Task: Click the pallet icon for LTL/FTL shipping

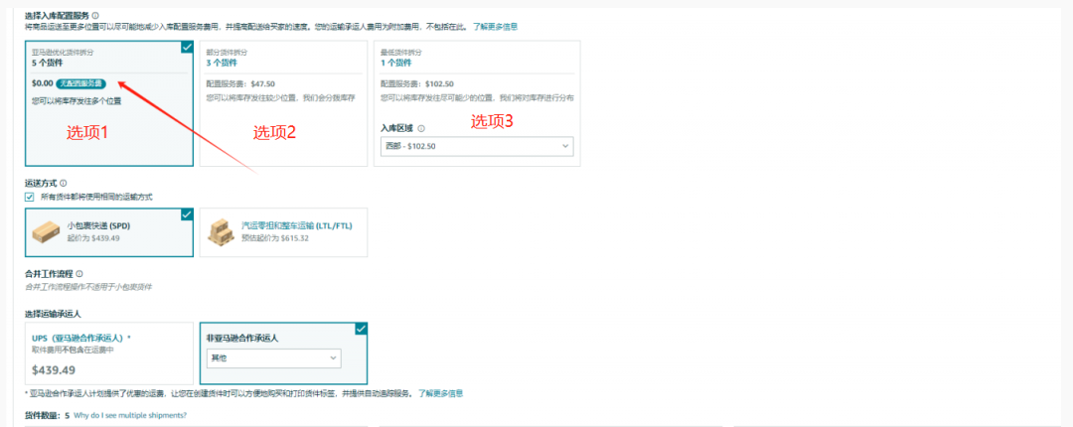Action: pyautogui.click(x=221, y=232)
